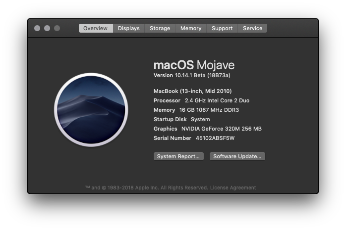The height and width of the screenshot is (230, 346).
Task: Click the serial number 45102ABSF5W
Action: click(215, 138)
